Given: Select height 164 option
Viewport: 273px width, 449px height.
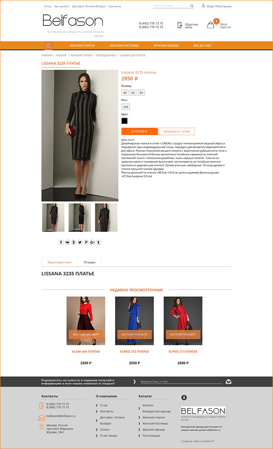Looking at the screenshot, I should [x=126, y=107].
